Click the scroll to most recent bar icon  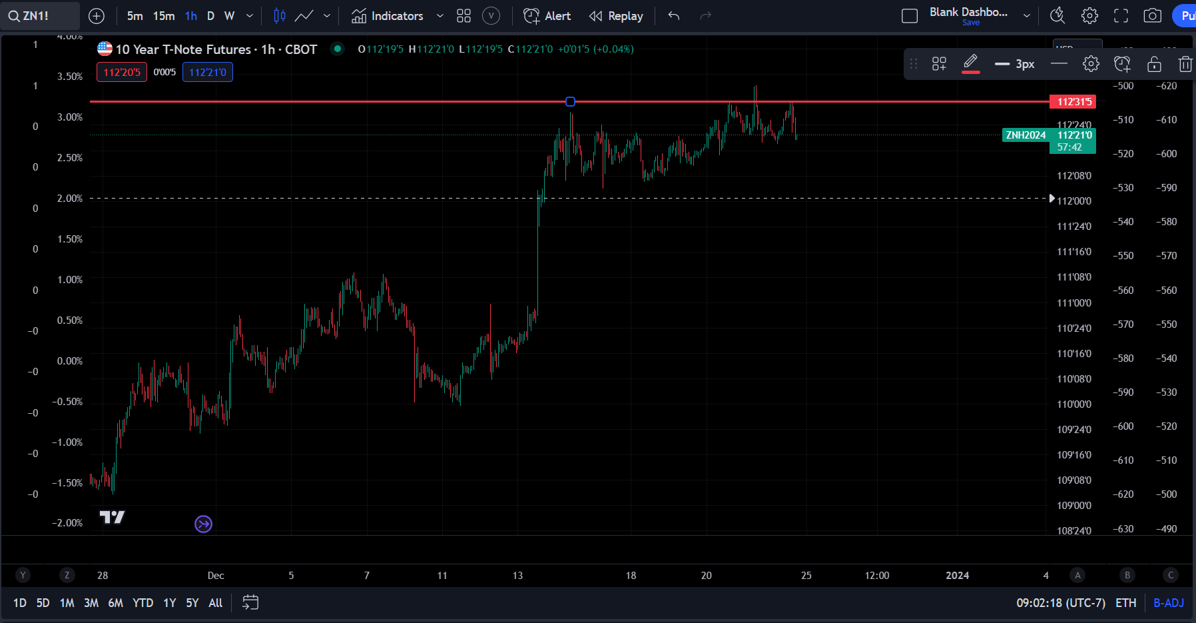pos(204,524)
